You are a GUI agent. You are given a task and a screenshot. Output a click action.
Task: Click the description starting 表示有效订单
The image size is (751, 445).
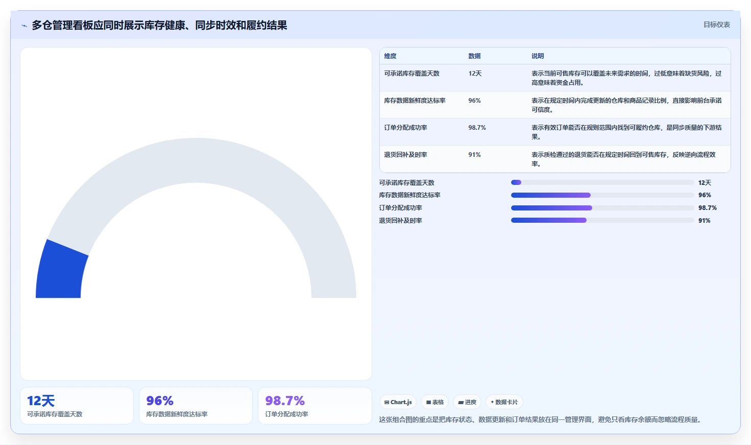[626, 132]
